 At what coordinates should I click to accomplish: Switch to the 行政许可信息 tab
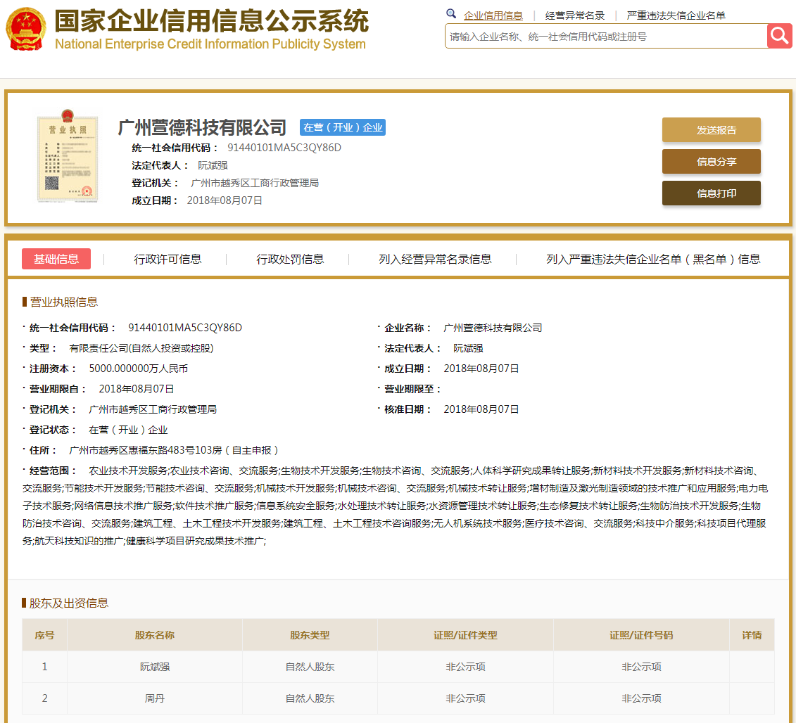[168, 259]
